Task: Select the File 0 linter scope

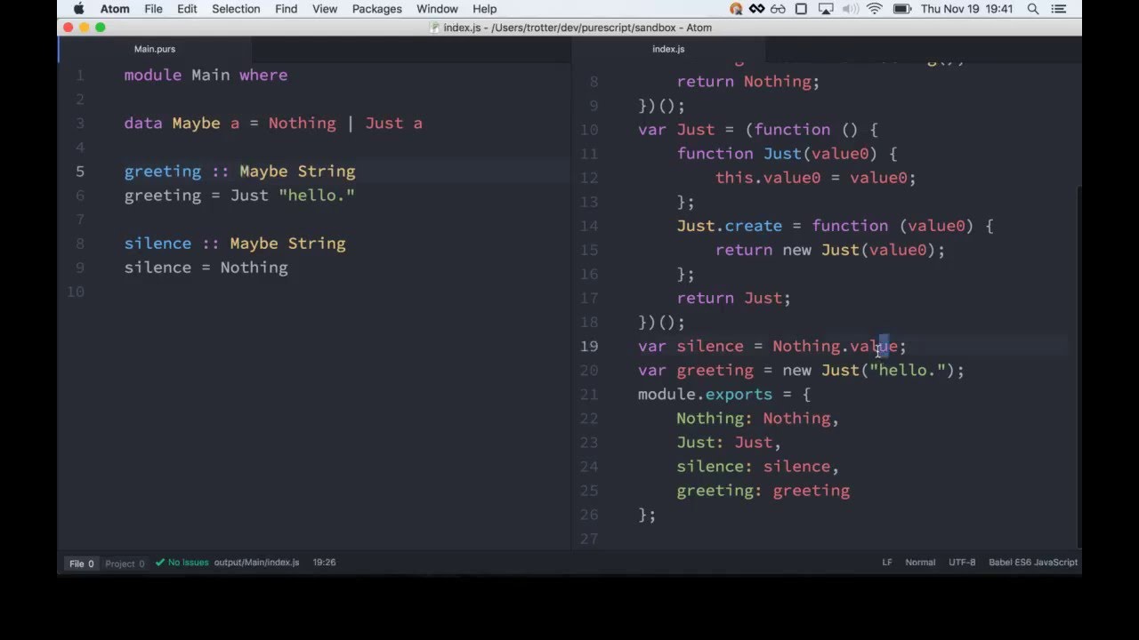Action: coord(82,564)
